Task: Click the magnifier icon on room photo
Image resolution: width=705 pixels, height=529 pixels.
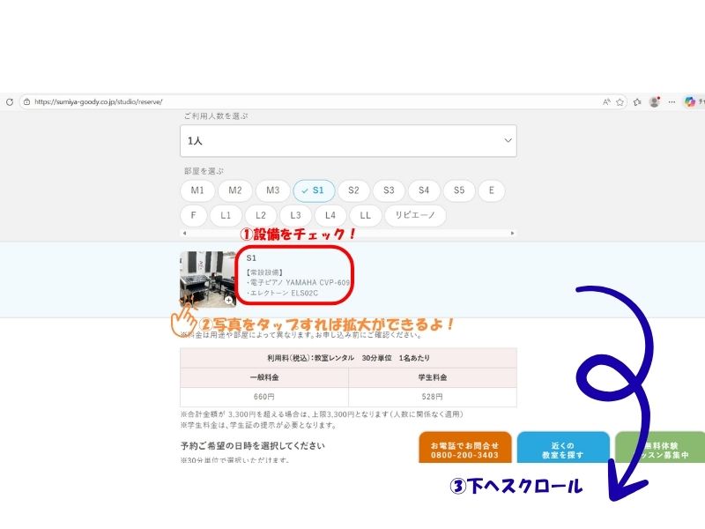Action: [229, 300]
